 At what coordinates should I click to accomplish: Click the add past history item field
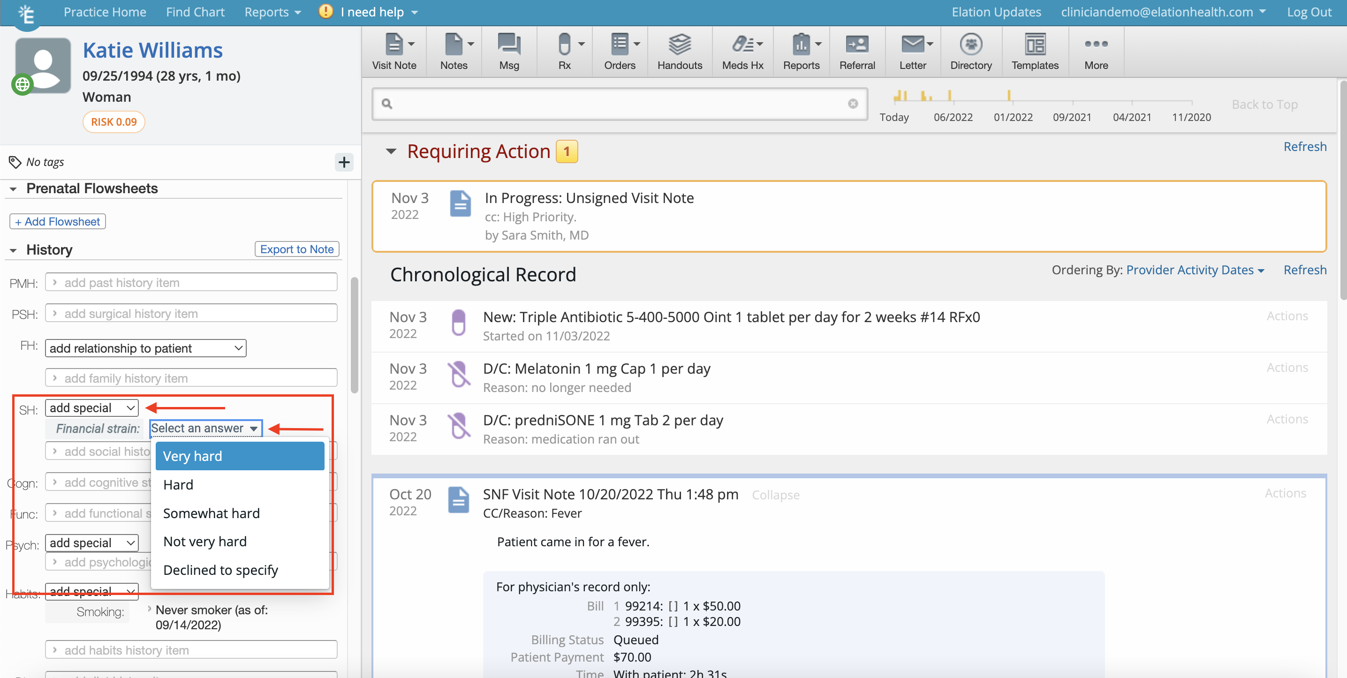tap(191, 283)
